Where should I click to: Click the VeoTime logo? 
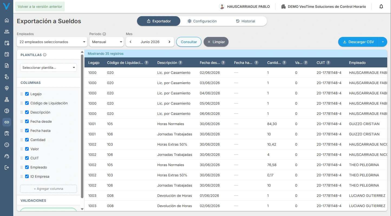6,6
